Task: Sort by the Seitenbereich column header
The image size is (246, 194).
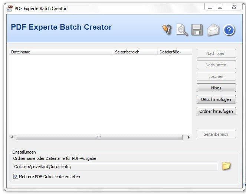Action: click(x=135, y=52)
